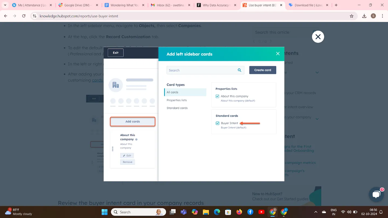Close the Add left sidebar cards panel
The width and height of the screenshot is (388, 218).
click(278, 54)
